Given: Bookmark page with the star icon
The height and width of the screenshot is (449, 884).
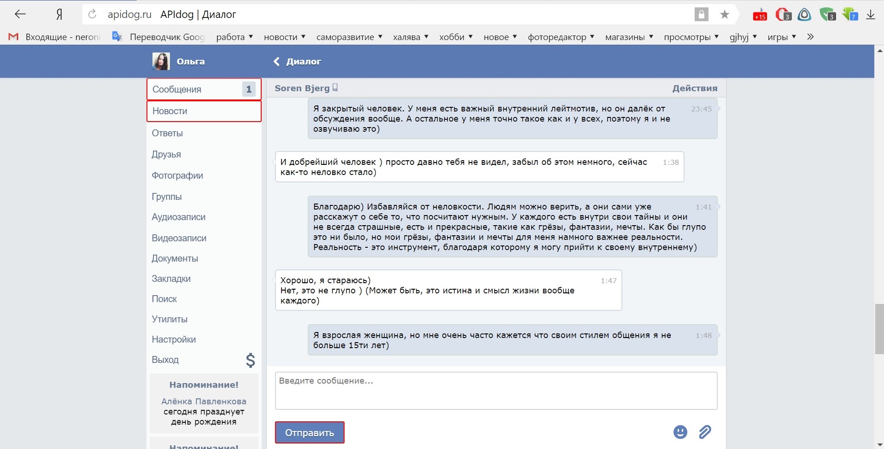Looking at the screenshot, I should (725, 15).
